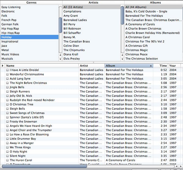The height and width of the screenshot is (170, 183).
Task: Click the Album column sort arrow
Action: (151, 66)
